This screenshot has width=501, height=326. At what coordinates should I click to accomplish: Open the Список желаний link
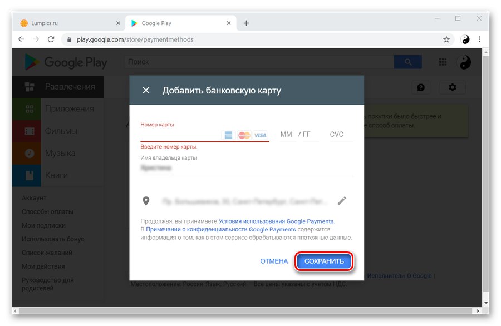tap(47, 253)
